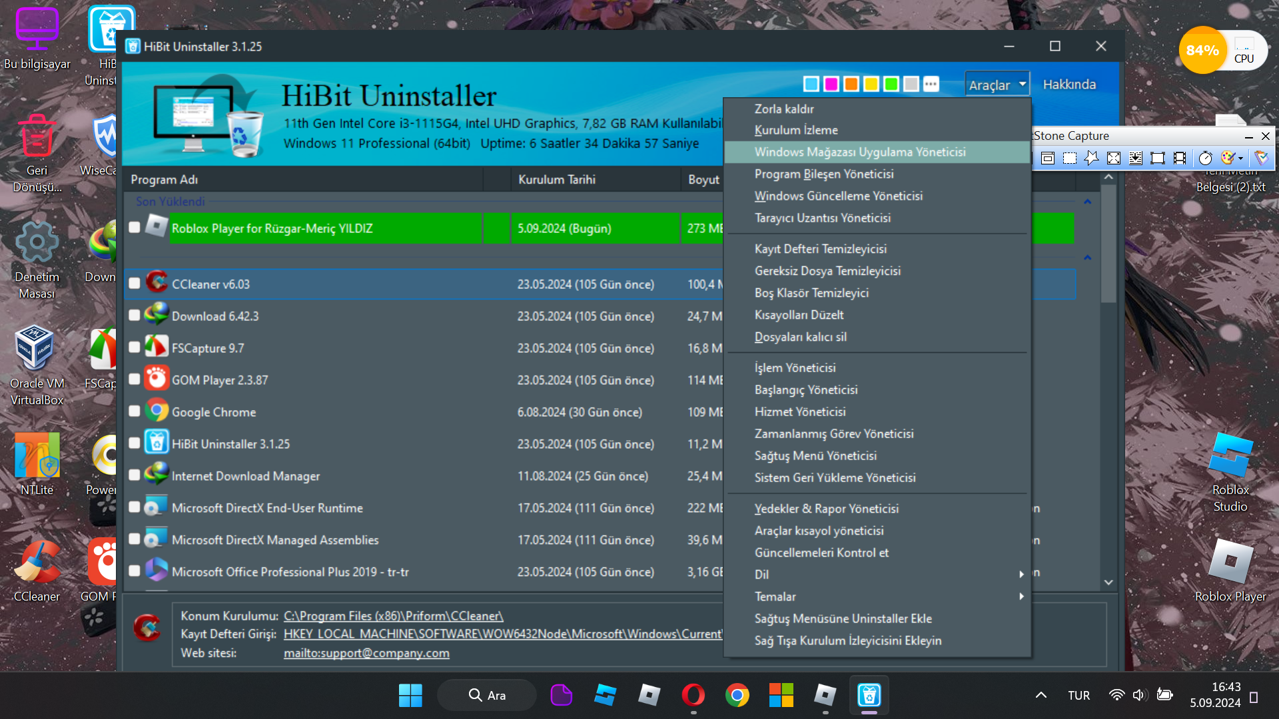
Task: Select Kurulum İzleme menu item
Action: point(877,130)
